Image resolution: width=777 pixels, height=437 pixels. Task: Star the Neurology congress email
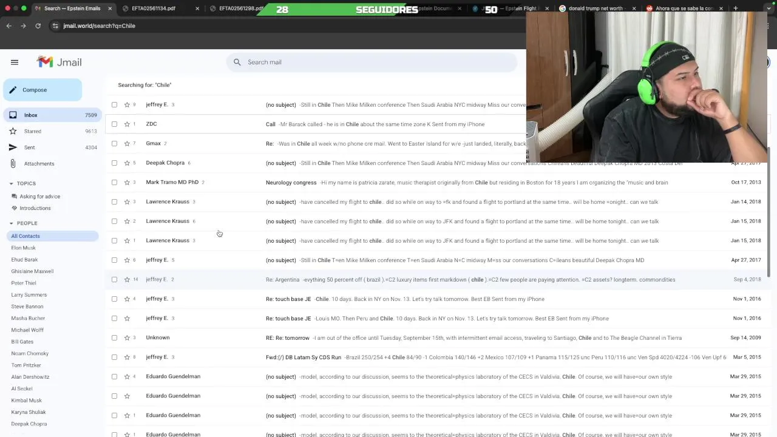[127, 182]
